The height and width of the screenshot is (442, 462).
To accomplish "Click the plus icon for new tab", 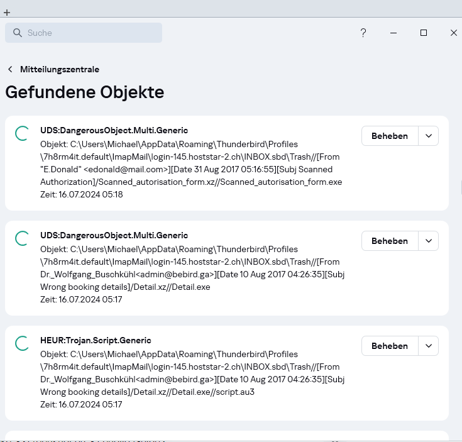I will [x=7, y=12].
